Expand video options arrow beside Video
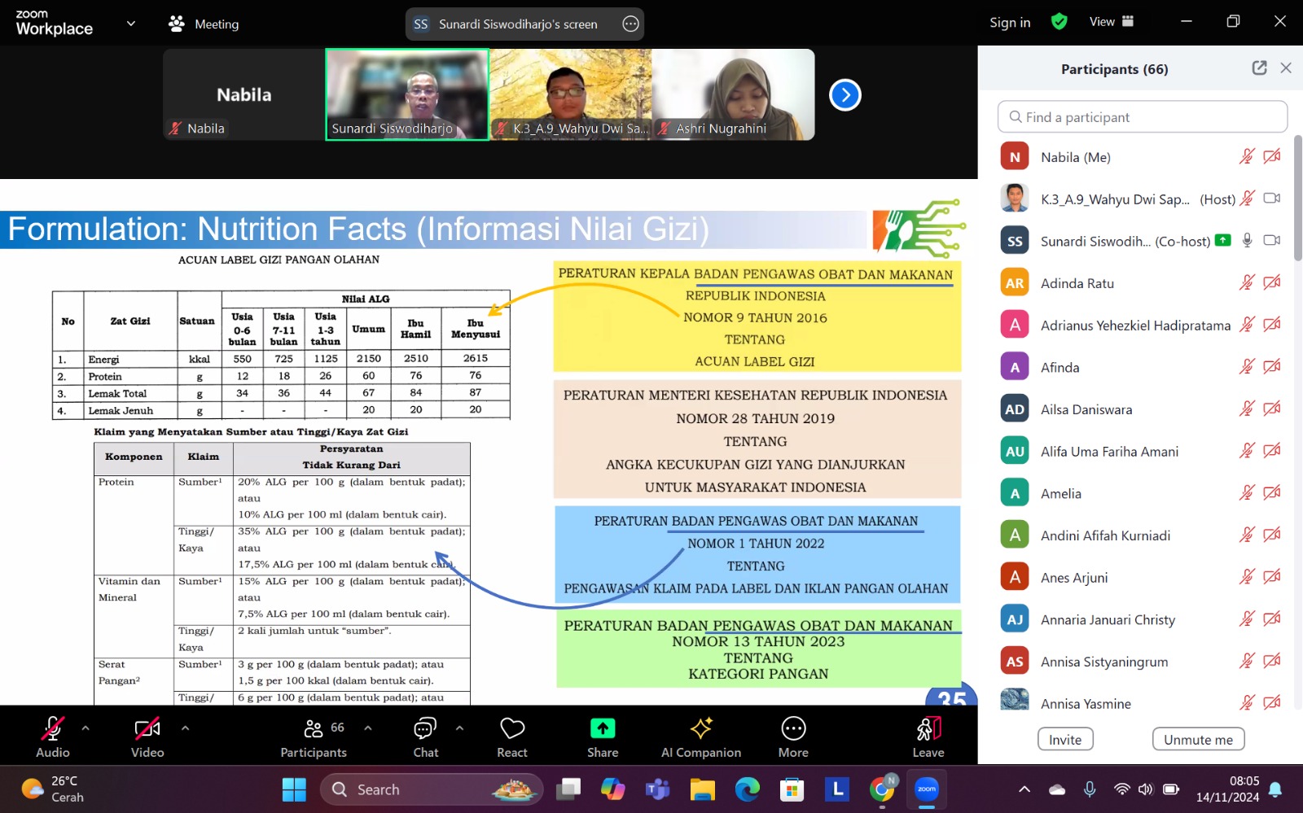Viewport: 1303px width, 813px height. [x=185, y=728]
